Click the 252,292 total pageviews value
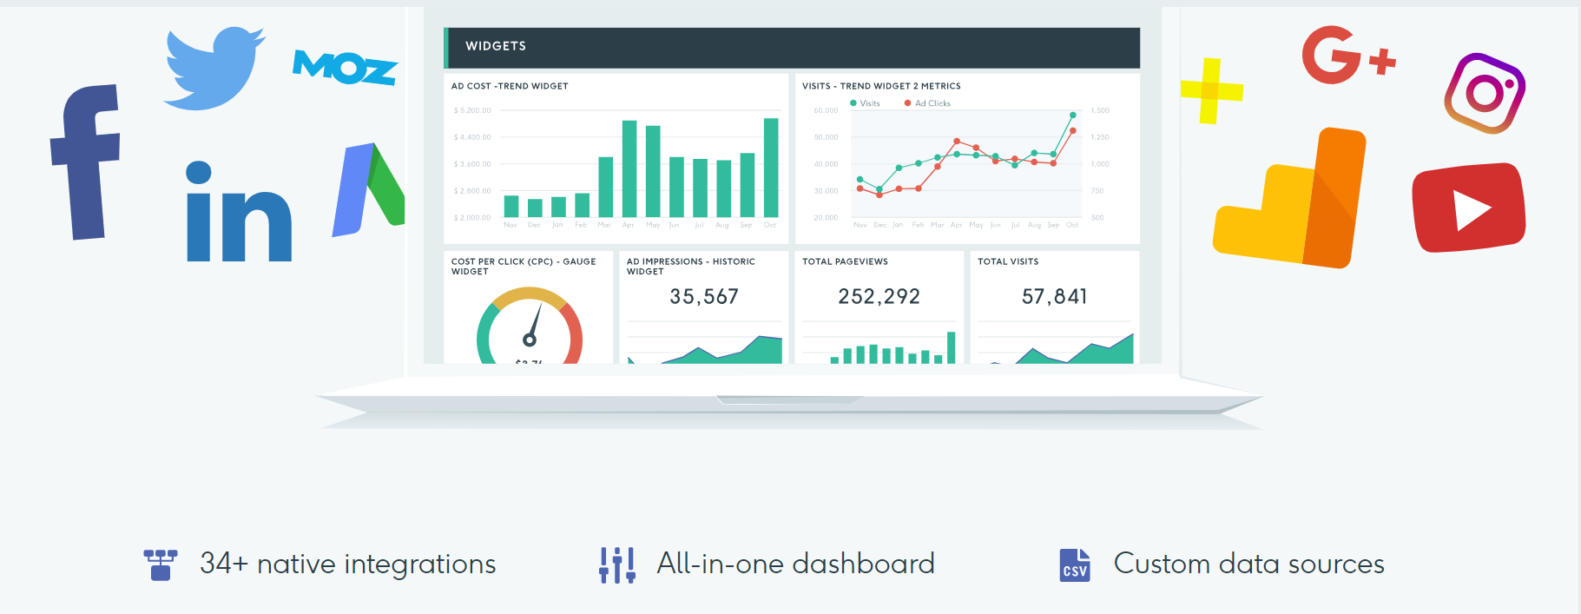1581x614 pixels. click(x=879, y=297)
